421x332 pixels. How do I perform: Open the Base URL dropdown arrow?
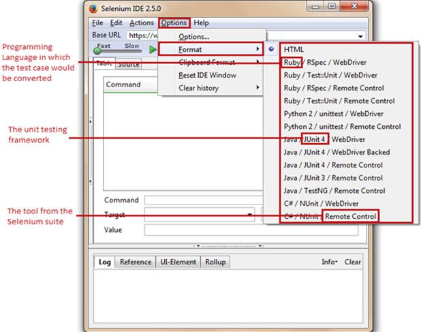click(x=360, y=36)
